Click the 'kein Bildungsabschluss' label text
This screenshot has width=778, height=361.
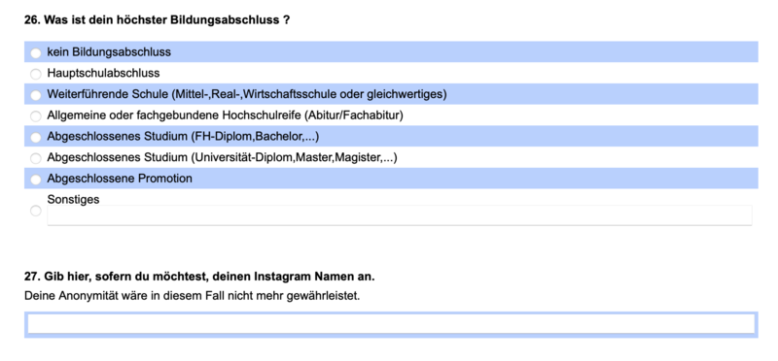(109, 52)
